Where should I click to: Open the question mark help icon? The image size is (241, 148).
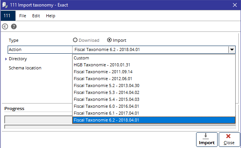(x=14, y=26)
